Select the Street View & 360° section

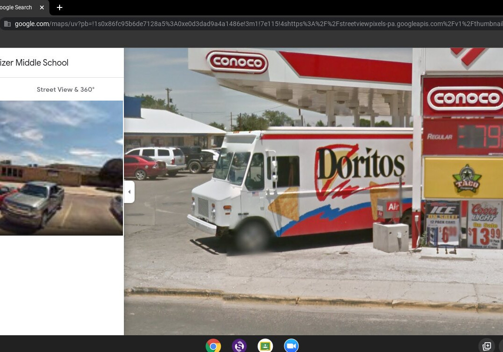click(x=65, y=89)
